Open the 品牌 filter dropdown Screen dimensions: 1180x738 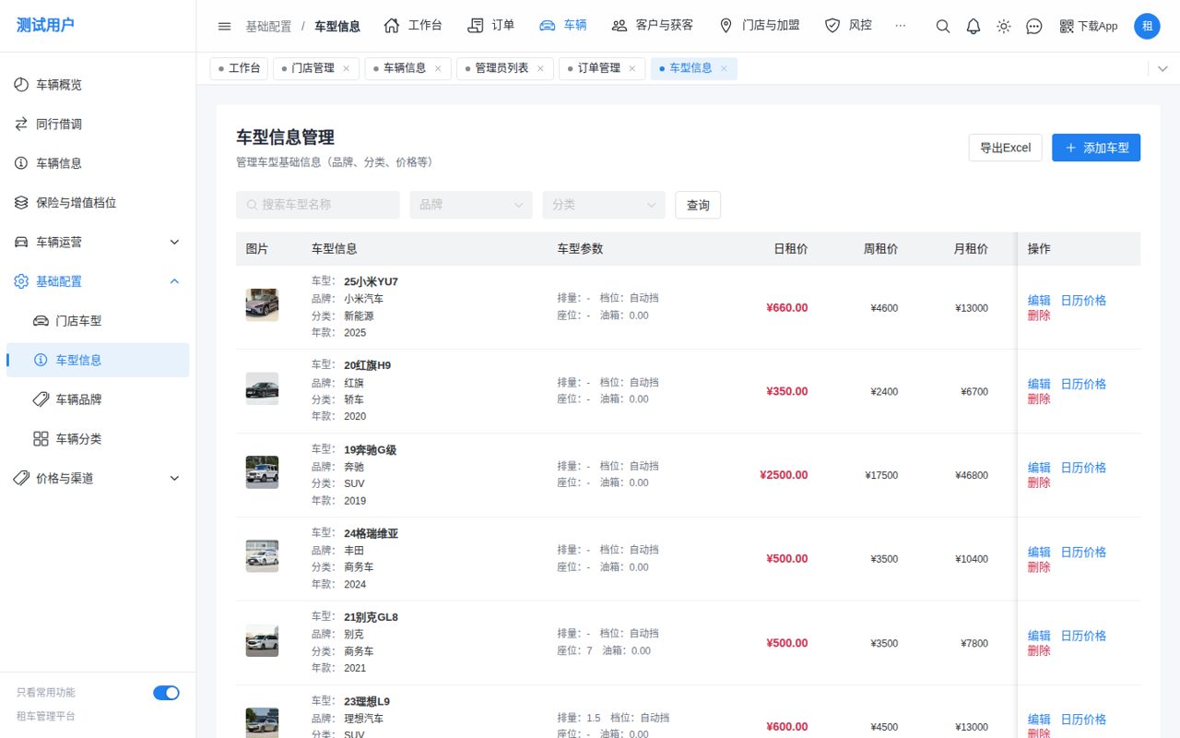tap(471, 205)
